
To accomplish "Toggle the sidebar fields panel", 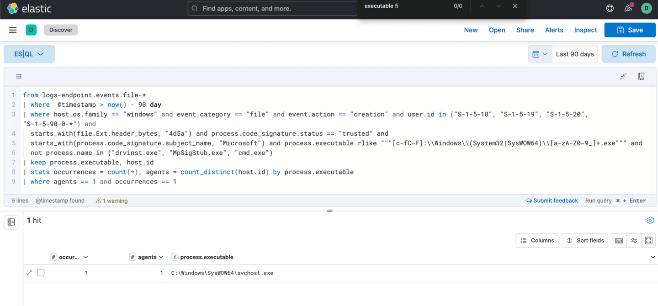I will point(11,222).
